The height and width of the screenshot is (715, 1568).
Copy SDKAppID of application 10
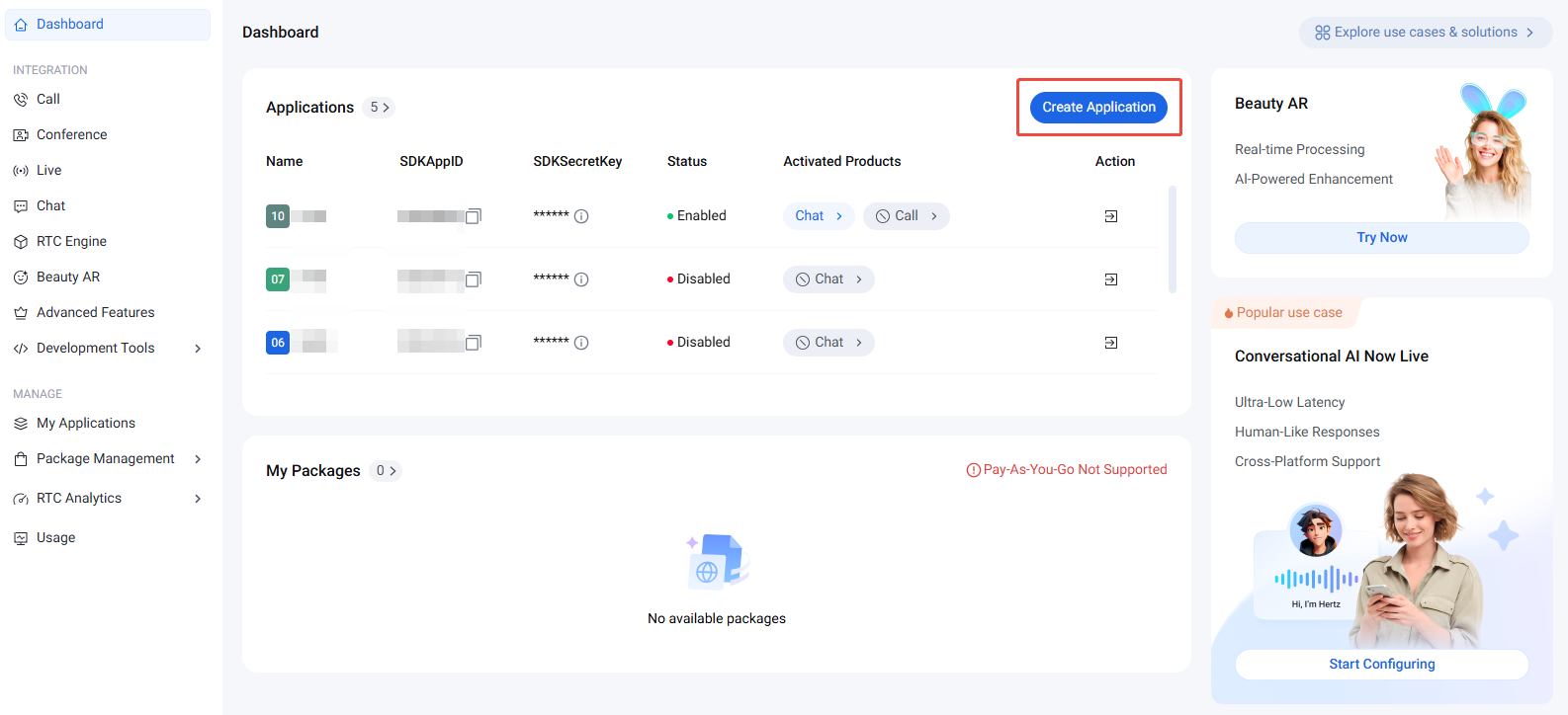(x=474, y=216)
